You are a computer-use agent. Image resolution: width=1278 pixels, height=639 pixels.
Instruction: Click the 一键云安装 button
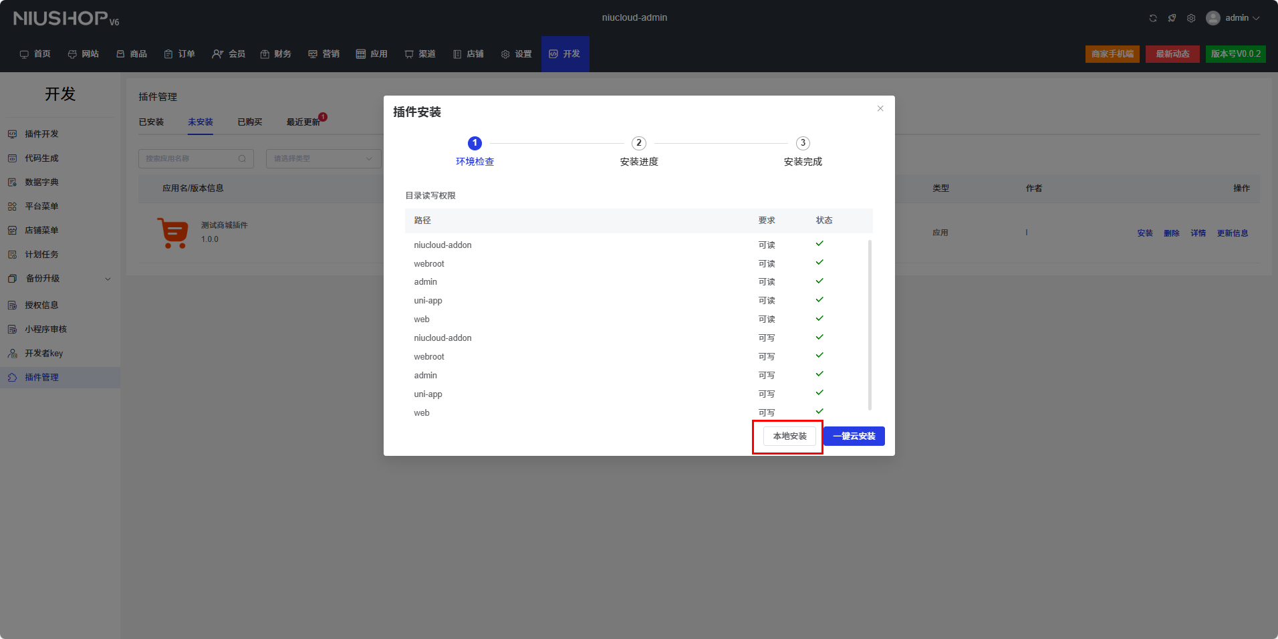click(x=854, y=436)
